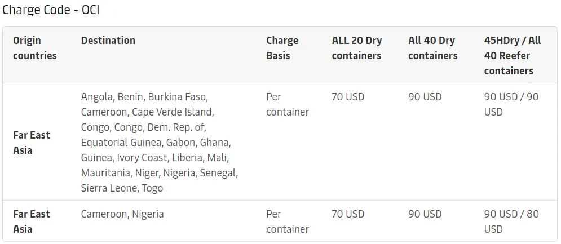
Task: Click the 'Cameroon, Nigeria' destination cell
Action: 122,214
